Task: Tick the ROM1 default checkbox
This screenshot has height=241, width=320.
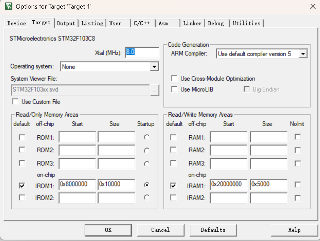Action: 22,137
